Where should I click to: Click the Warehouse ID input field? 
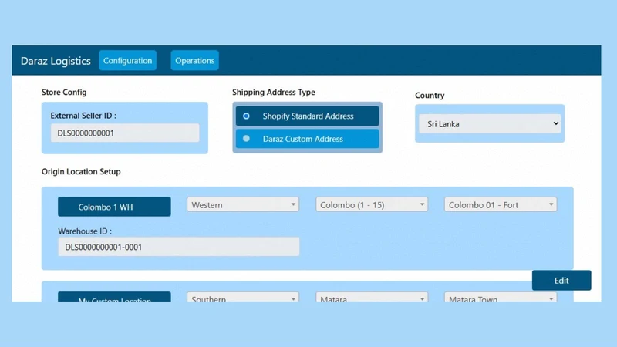[x=179, y=247]
